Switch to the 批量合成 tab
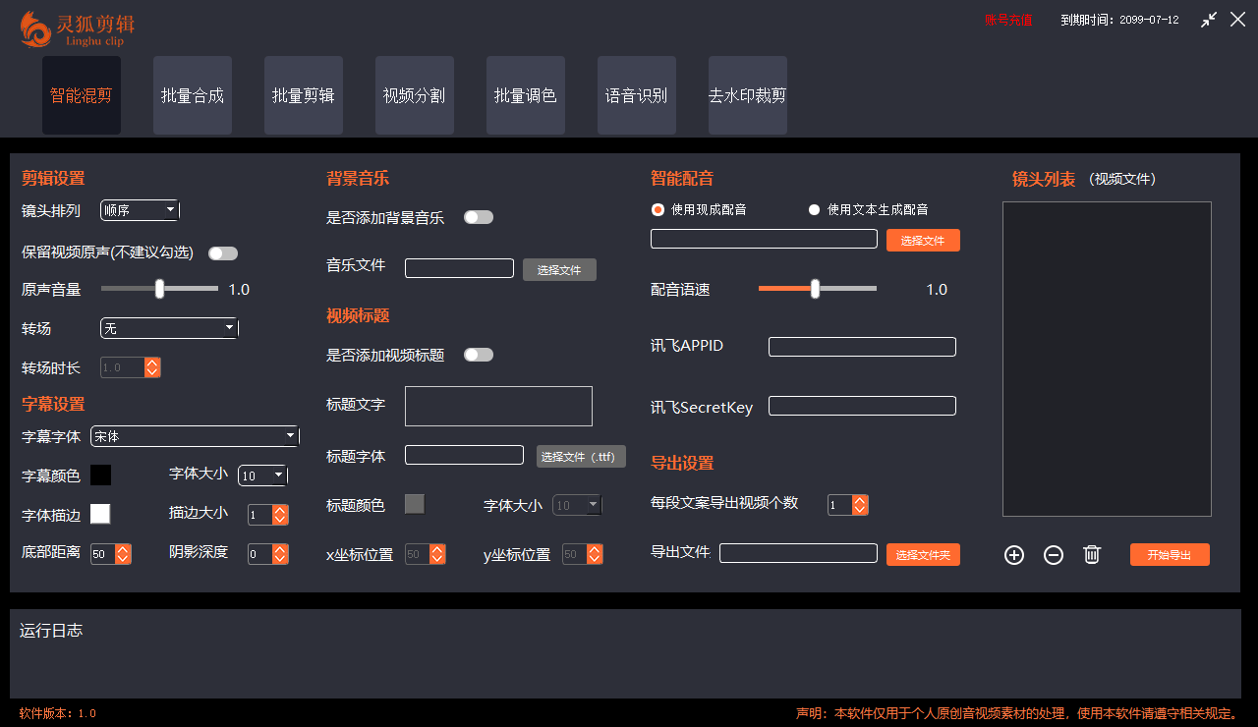The image size is (1258, 727). click(x=192, y=95)
